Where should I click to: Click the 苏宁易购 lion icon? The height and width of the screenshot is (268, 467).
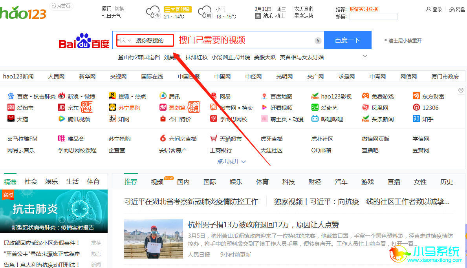point(112,108)
